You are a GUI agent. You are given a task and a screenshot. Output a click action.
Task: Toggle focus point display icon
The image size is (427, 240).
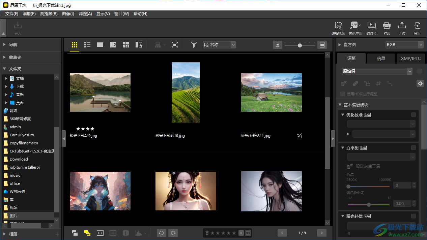tap(100, 233)
